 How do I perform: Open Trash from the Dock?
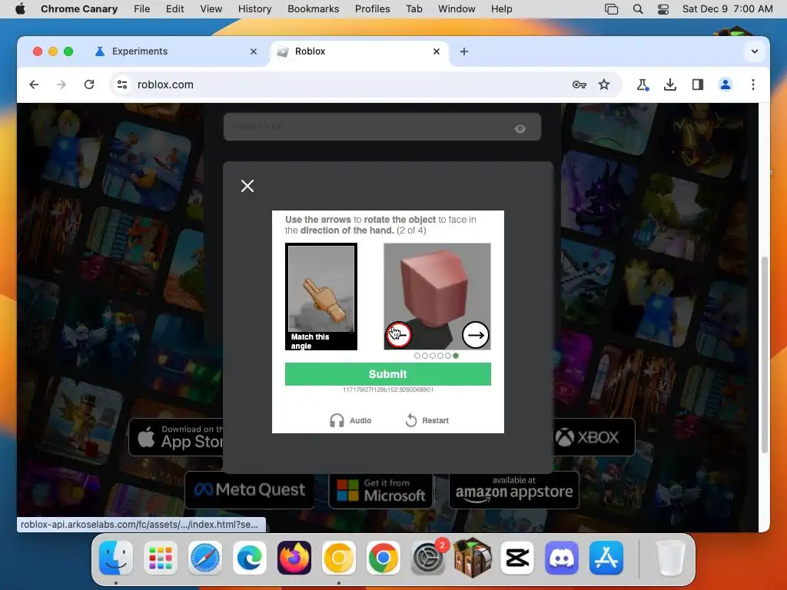pyautogui.click(x=671, y=558)
